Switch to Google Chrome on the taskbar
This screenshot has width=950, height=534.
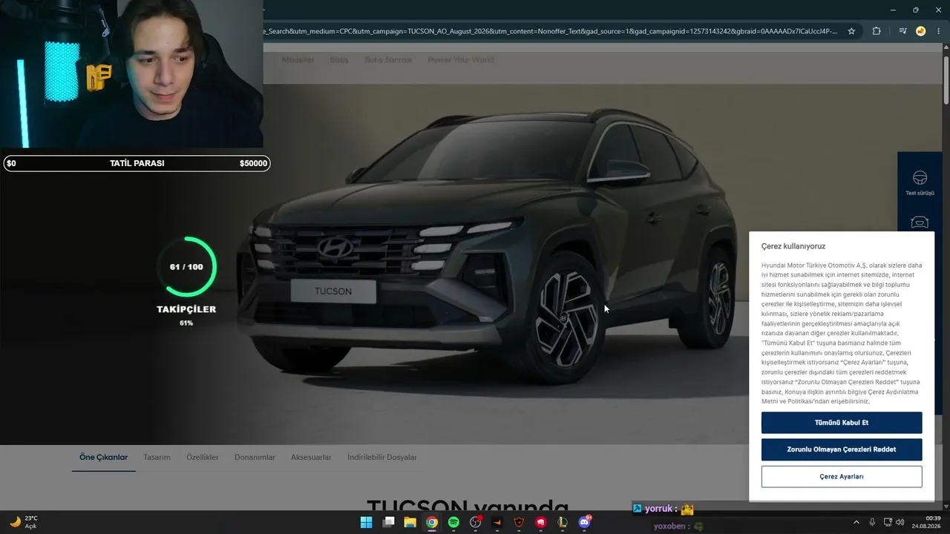(x=432, y=522)
